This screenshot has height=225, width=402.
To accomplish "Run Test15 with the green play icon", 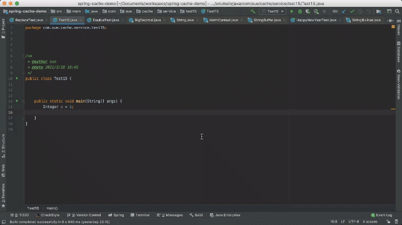I will tap(291, 11).
